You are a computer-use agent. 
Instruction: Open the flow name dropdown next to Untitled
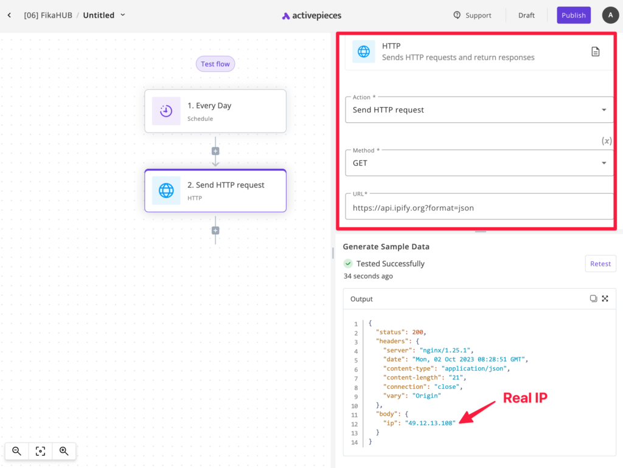point(123,15)
